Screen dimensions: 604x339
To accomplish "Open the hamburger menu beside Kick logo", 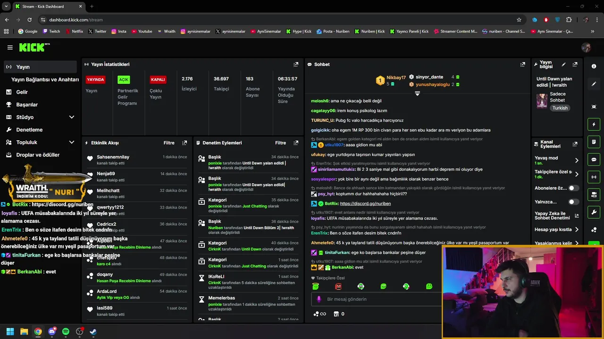I will (x=10, y=48).
